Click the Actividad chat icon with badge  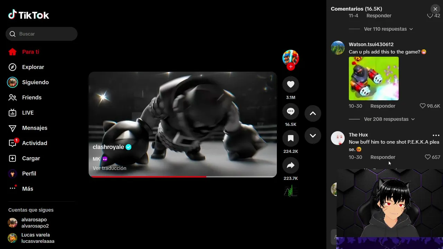[13, 143]
